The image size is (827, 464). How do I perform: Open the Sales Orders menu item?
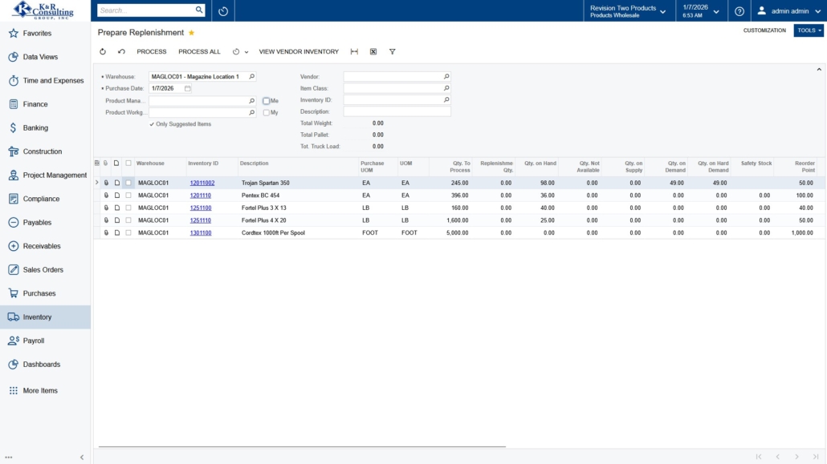pos(43,270)
